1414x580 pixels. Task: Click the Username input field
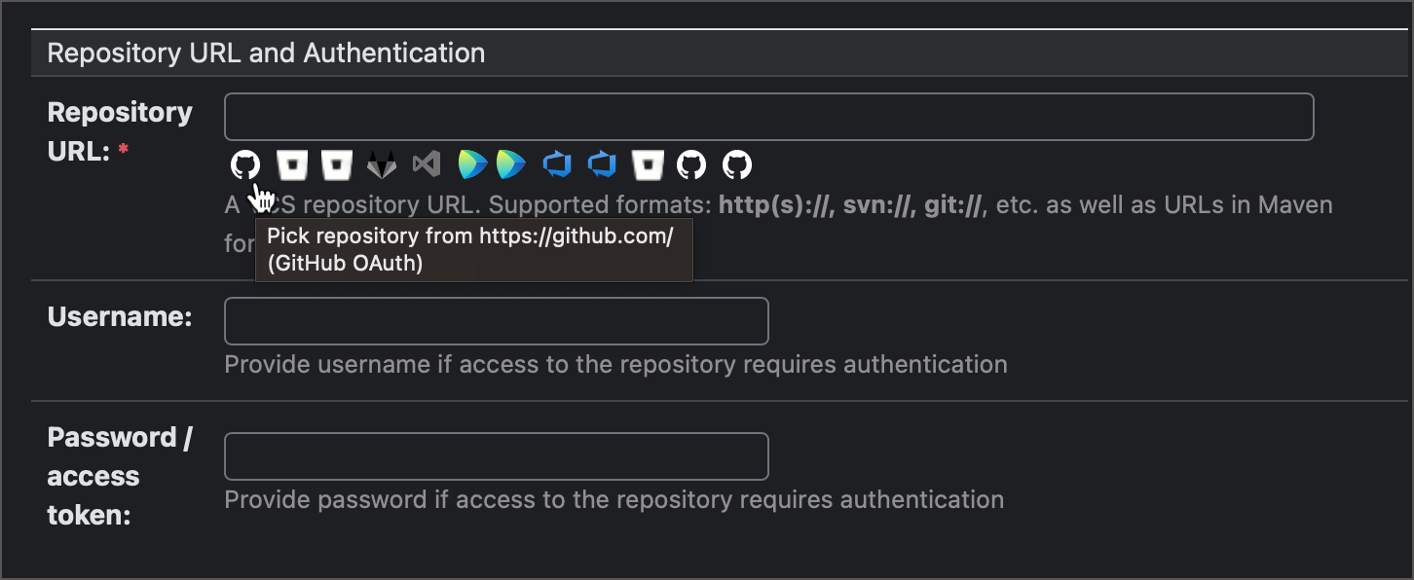(496, 320)
